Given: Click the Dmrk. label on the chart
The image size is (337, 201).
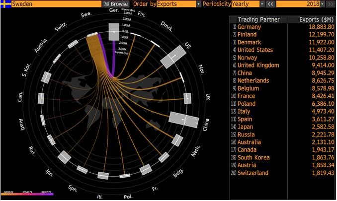Looking at the screenshot, I should tap(167, 26).
